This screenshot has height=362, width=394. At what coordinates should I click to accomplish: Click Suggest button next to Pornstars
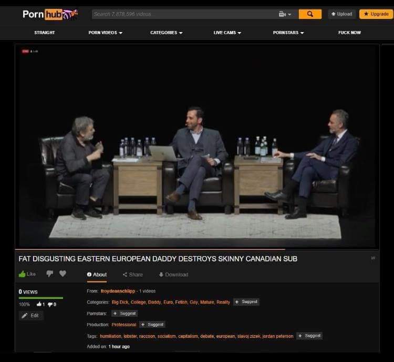point(125,314)
